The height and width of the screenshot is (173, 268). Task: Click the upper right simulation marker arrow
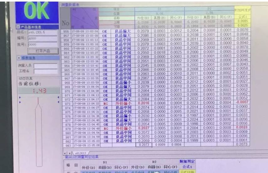58,97
